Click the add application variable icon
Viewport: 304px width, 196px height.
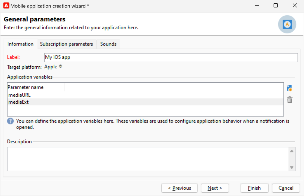point(290,88)
